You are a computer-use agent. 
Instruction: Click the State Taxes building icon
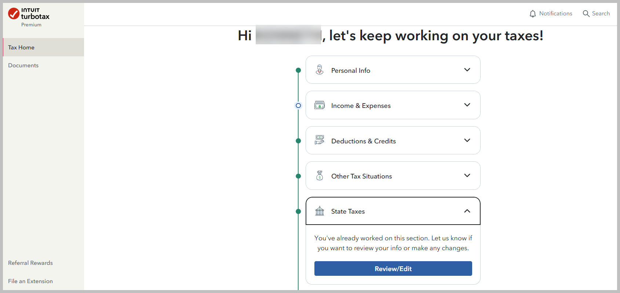click(x=320, y=211)
